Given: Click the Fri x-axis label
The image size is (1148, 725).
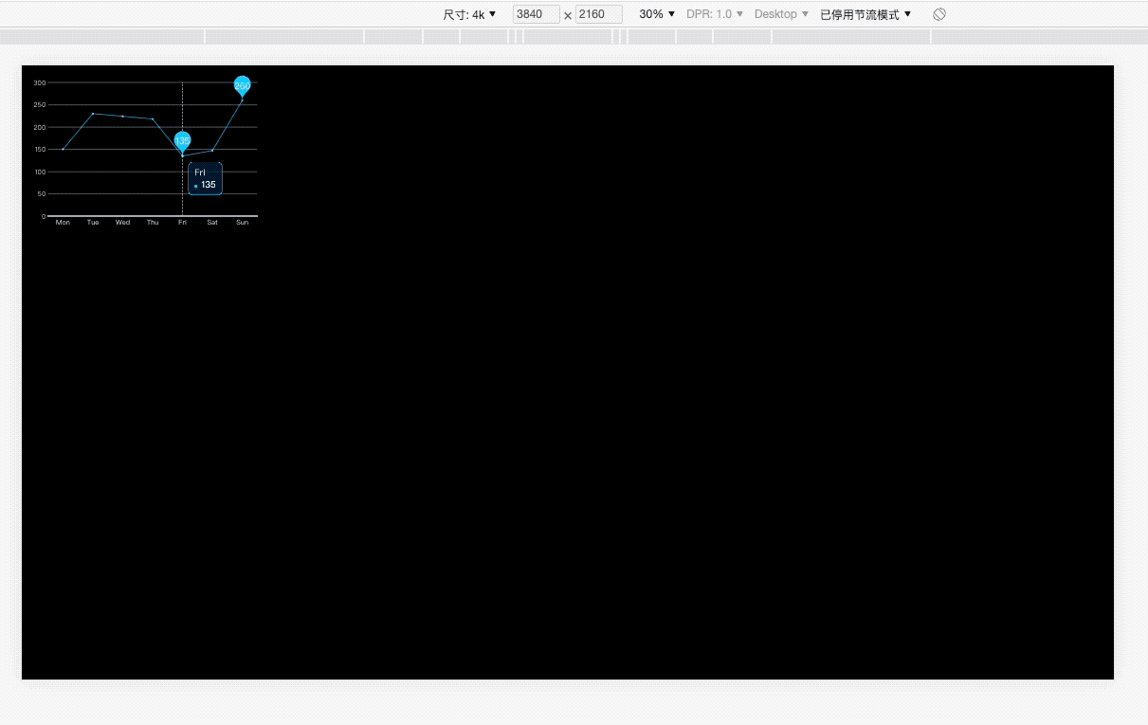Looking at the screenshot, I should [182, 223].
